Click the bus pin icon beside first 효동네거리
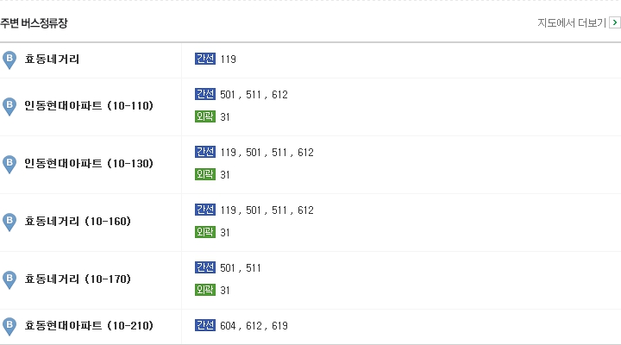The width and height of the screenshot is (621, 345). point(9,60)
